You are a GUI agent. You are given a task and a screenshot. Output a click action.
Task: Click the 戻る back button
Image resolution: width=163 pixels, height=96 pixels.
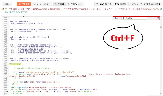tap(7, 4)
